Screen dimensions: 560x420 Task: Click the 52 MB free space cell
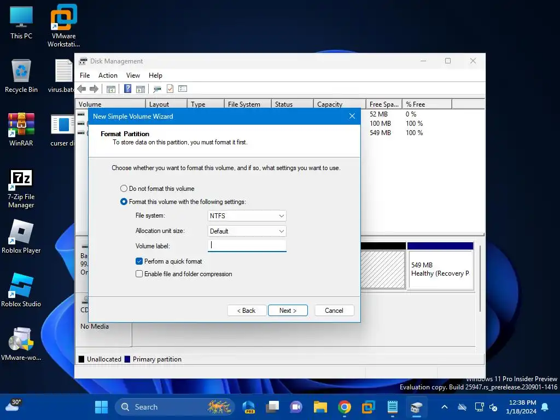378,114
